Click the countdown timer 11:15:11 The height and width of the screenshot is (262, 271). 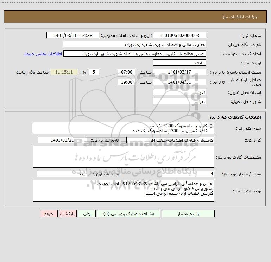tap(64, 72)
